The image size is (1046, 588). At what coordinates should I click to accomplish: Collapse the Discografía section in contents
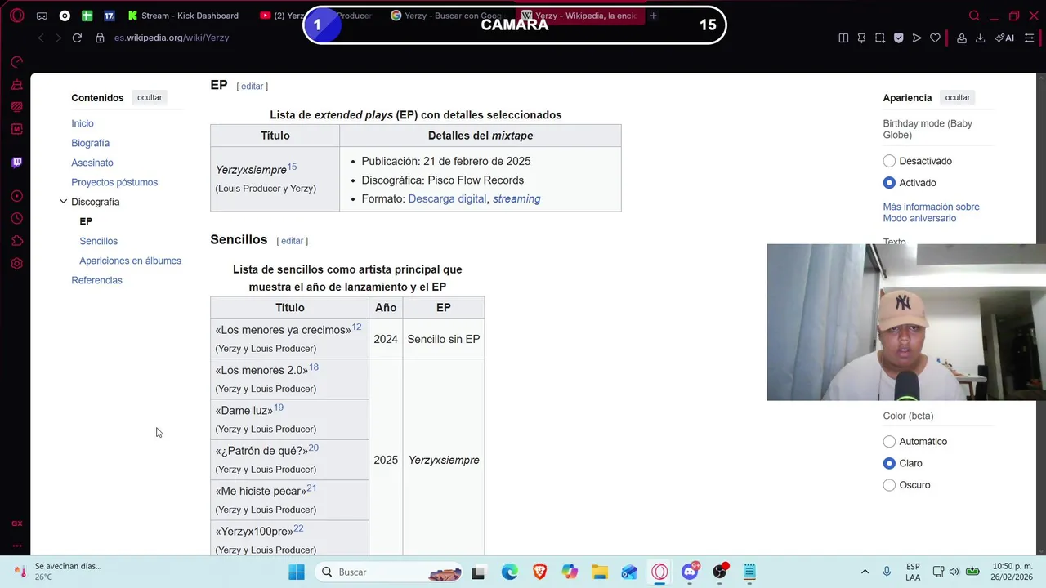pyautogui.click(x=63, y=202)
